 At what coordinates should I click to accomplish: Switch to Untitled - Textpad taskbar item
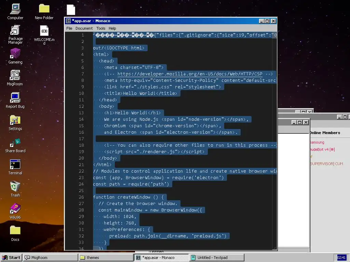tap(217, 258)
